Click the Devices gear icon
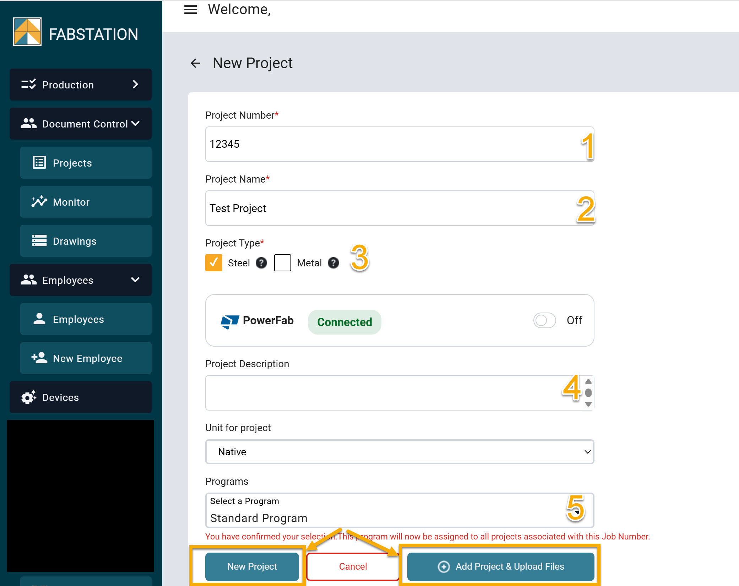739x586 pixels. [x=29, y=397]
